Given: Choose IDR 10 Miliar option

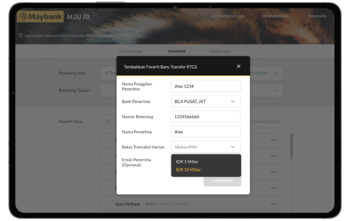Looking at the screenshot, I should (188, 169).
